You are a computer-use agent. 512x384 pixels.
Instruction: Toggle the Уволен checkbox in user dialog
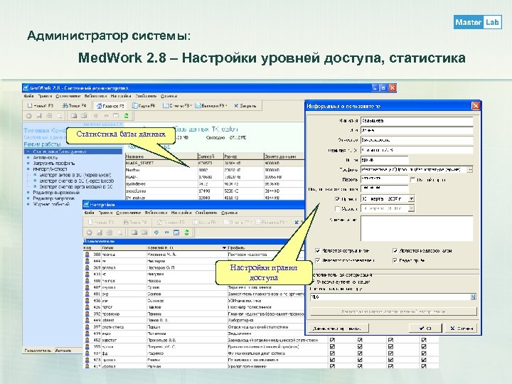[x=338, y=208]
